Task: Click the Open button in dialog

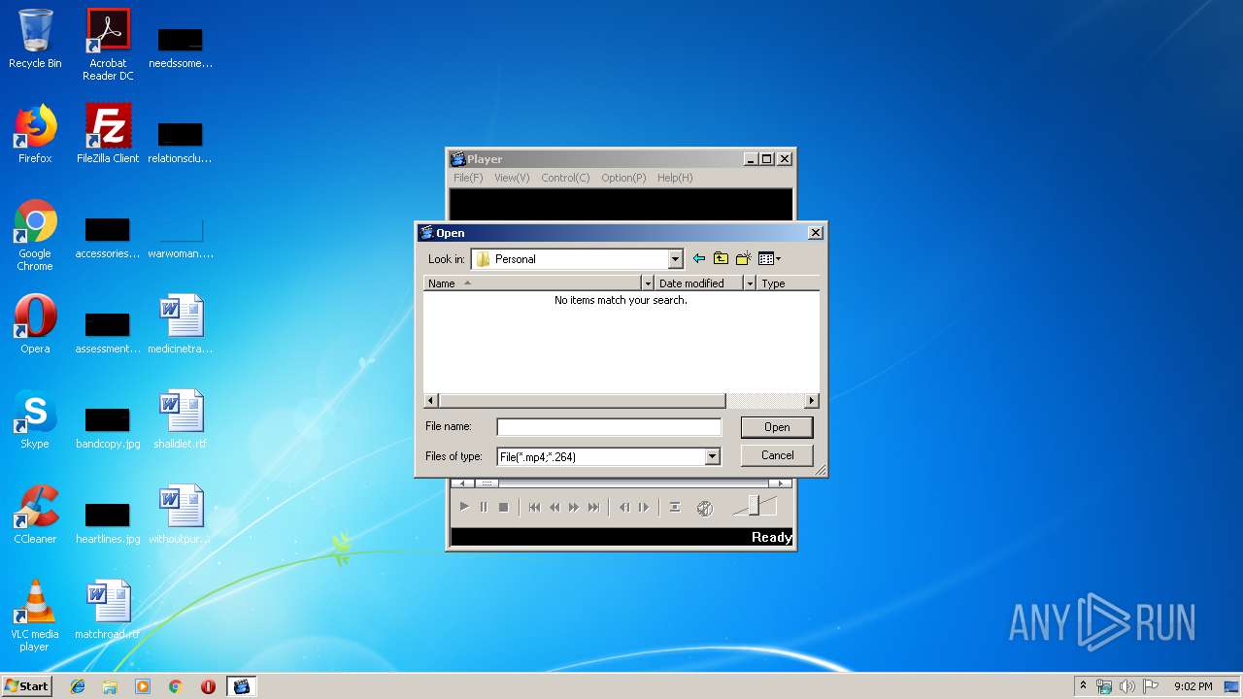Action: click(777, 427)
